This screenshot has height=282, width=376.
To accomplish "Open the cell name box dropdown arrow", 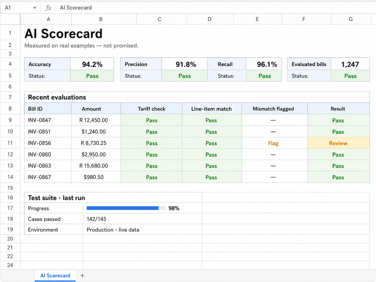I will point(35,8).
